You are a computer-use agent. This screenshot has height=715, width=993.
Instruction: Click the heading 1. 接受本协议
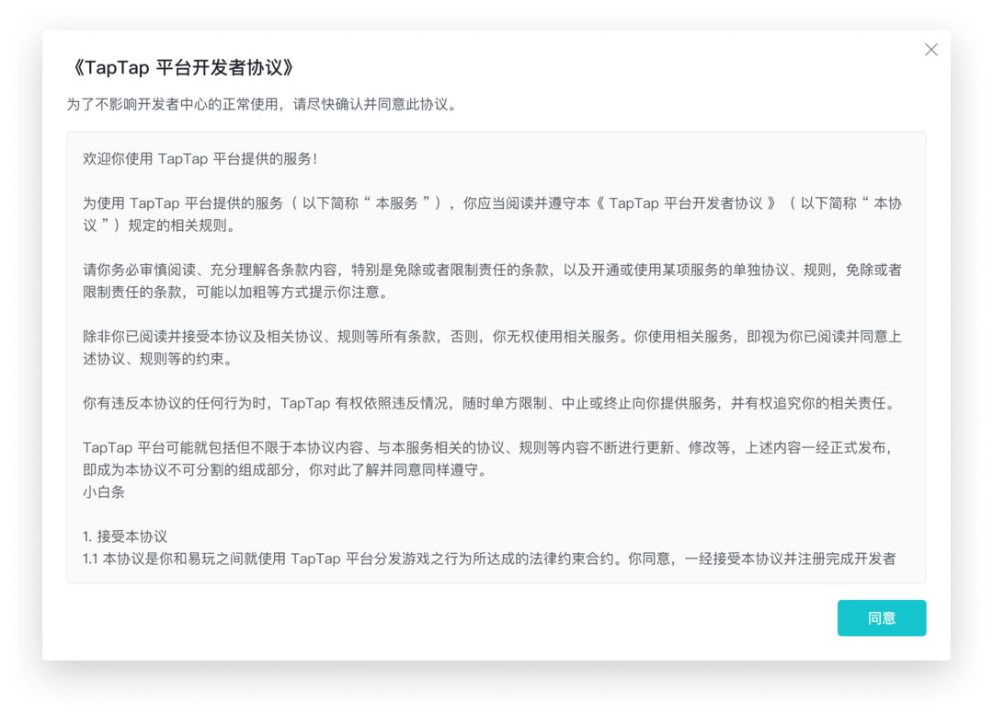[125, 536]
